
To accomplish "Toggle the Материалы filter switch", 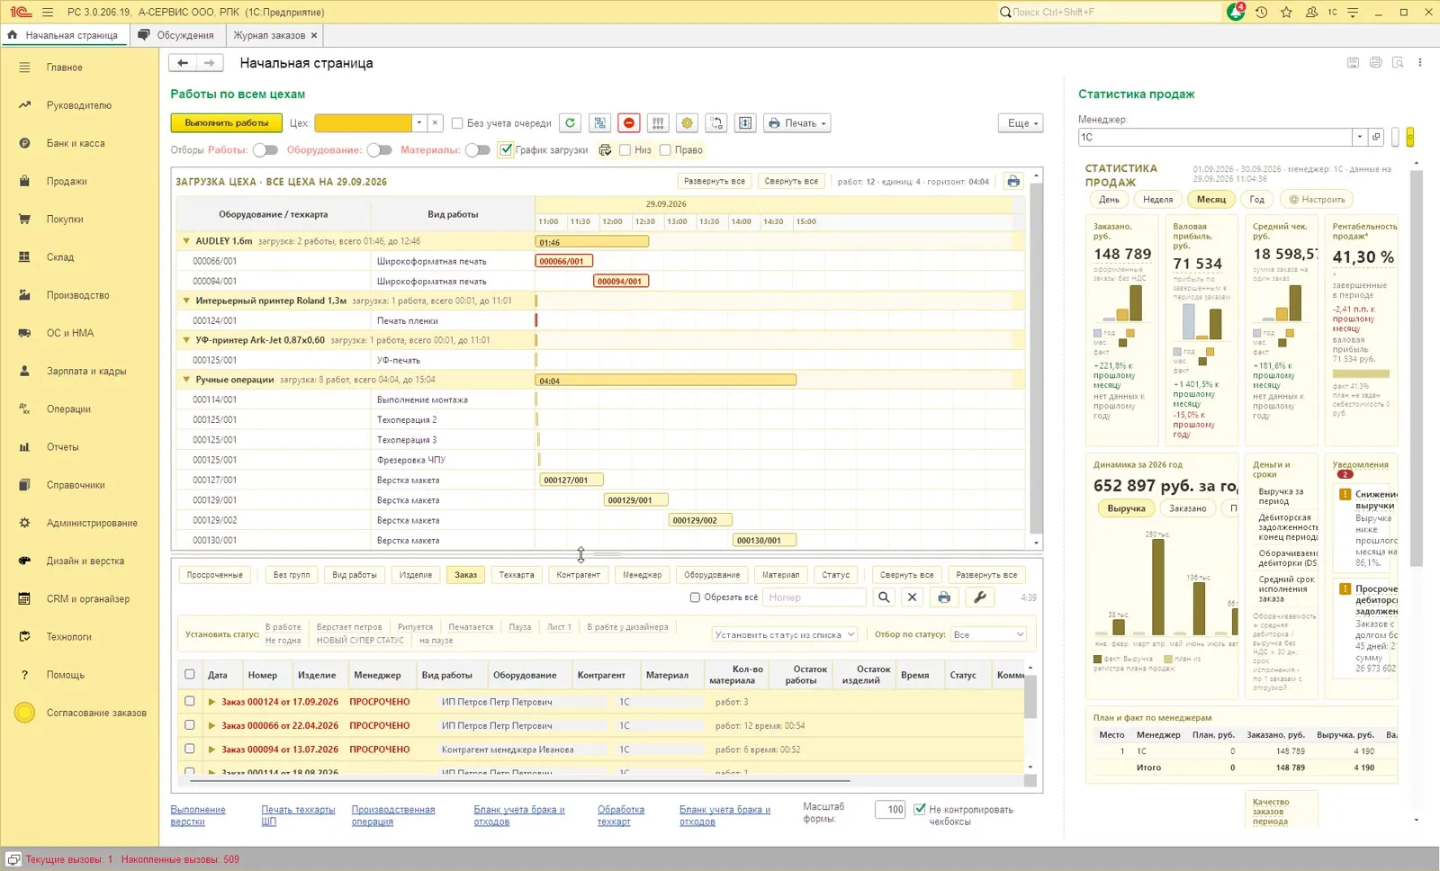I will coord(478,150).
